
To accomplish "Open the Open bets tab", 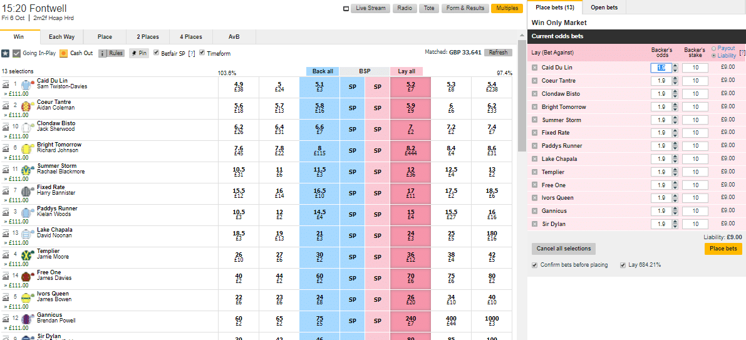I will (604, 7).
